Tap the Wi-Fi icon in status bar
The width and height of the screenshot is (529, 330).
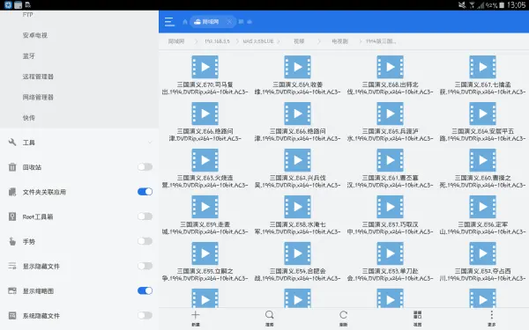(x=472, y=5)
